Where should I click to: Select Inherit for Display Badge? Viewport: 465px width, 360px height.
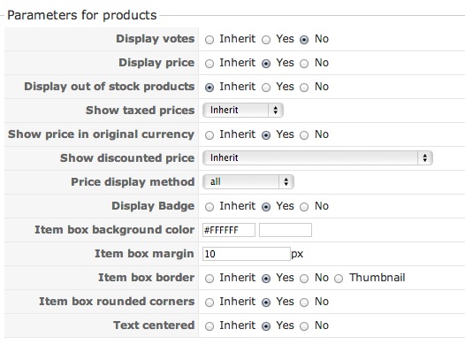[x=210, y=207]
